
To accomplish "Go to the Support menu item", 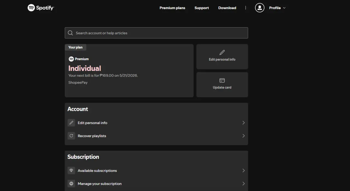I will click(x=202, y=8).
